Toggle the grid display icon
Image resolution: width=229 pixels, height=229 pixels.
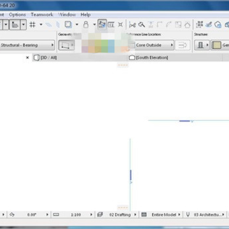32,25
